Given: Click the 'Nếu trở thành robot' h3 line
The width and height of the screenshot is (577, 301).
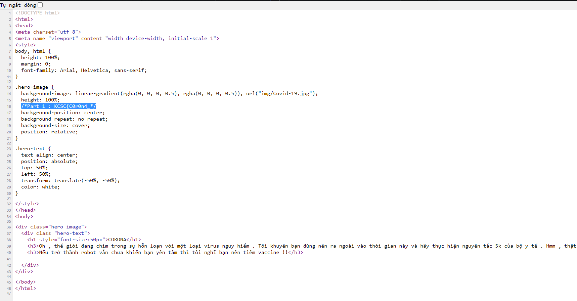Looking at the screenshot, I should (165, 252).
